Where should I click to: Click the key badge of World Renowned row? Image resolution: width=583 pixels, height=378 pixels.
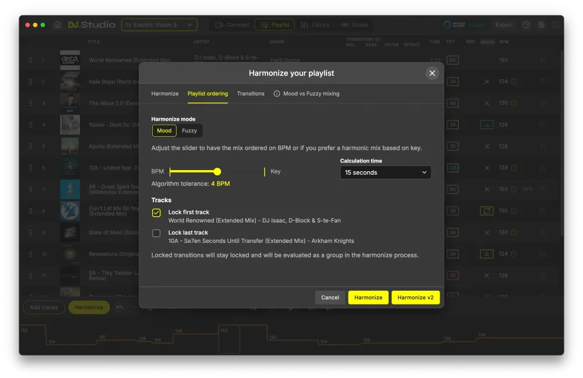pos(452,60)
